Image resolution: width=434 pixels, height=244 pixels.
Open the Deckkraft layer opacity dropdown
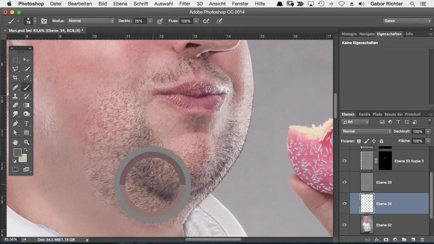[429, 131]
